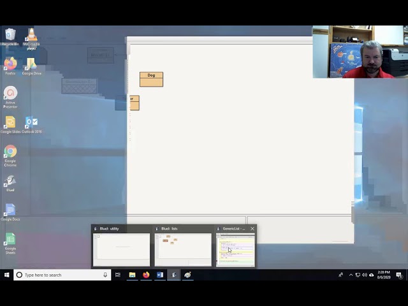The height and width of the screenshot is (306, 408).
Task: Click the Task View taskbar icon
Action: coord(118,275)
